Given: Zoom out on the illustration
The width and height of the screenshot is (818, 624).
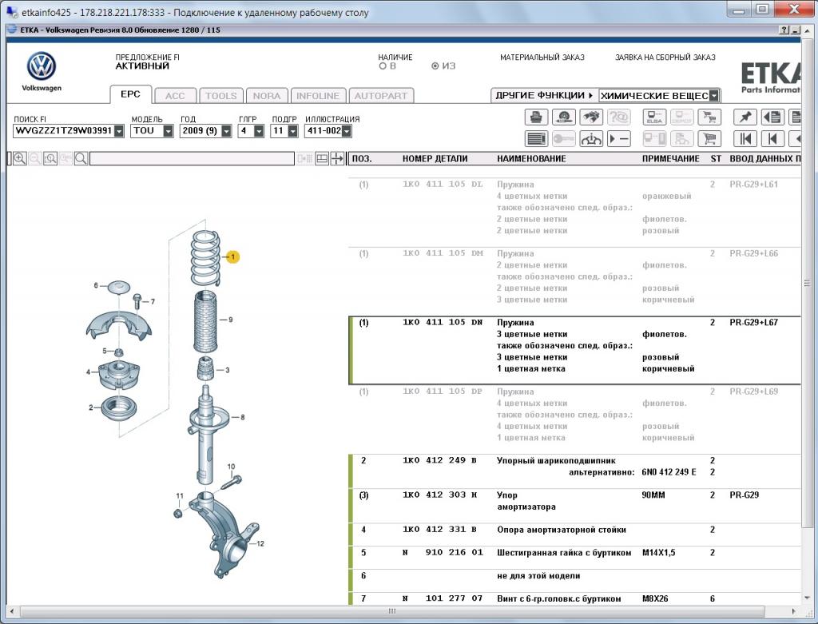Looking at the screenshot, I should coord(35,159).
